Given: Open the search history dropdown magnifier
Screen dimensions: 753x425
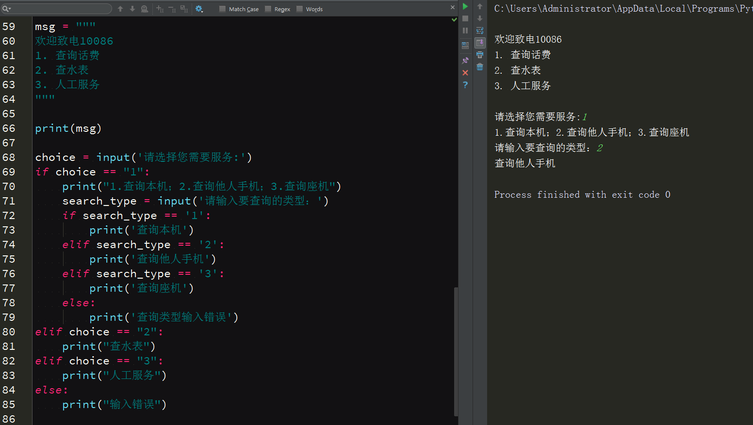Looking at the screenshot, I should pos(6,9).
